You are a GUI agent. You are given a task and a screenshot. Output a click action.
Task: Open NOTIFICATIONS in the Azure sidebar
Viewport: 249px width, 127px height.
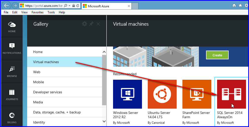click(x=12, y=49)
